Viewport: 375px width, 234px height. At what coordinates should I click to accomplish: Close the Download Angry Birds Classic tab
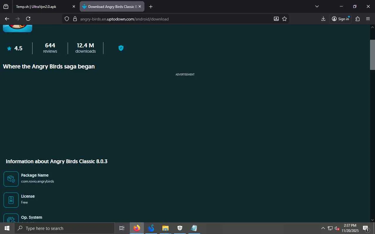click(140, 6)
